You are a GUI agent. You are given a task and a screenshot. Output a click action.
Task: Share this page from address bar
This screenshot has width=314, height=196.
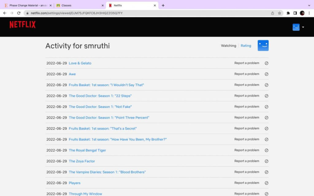272,13
